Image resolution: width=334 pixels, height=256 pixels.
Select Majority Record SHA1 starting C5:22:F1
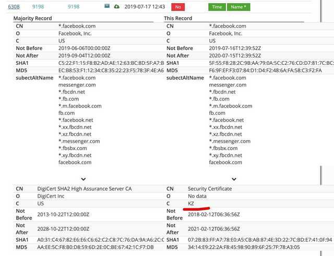pos(111,63)
